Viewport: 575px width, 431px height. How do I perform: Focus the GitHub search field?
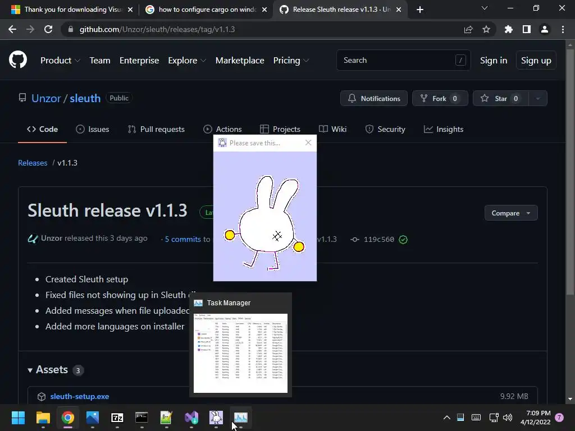pos(403,60)
